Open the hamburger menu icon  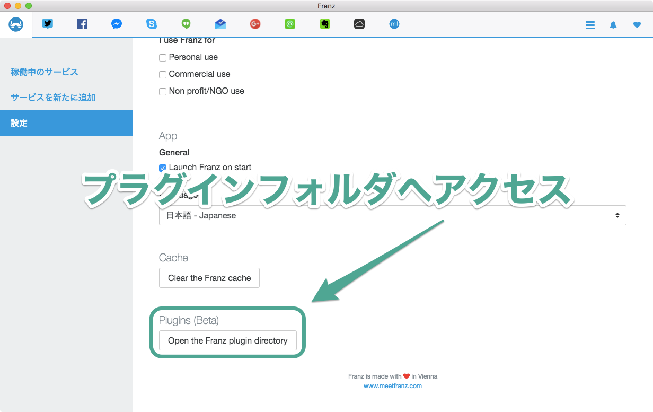point(590,25)
